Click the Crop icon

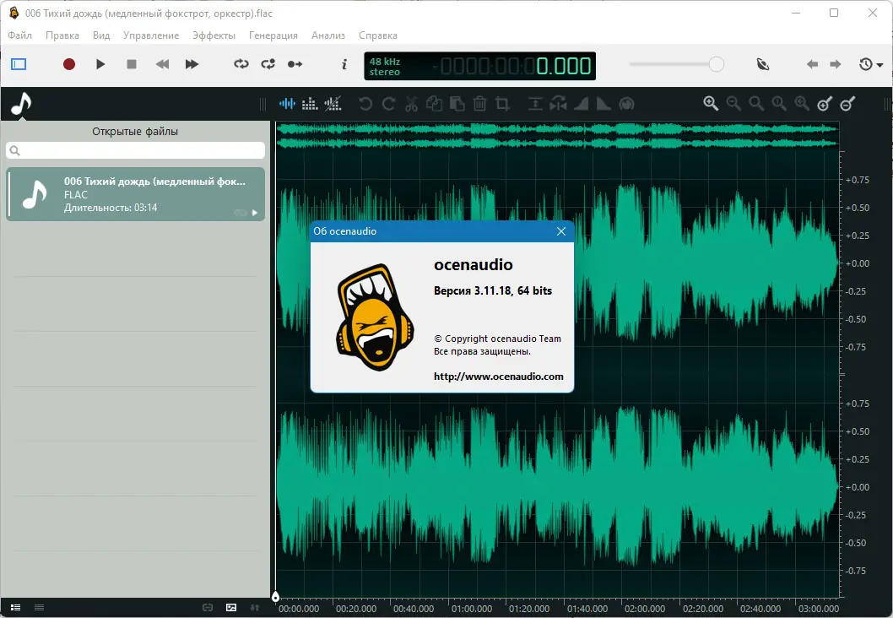point(502,104)
